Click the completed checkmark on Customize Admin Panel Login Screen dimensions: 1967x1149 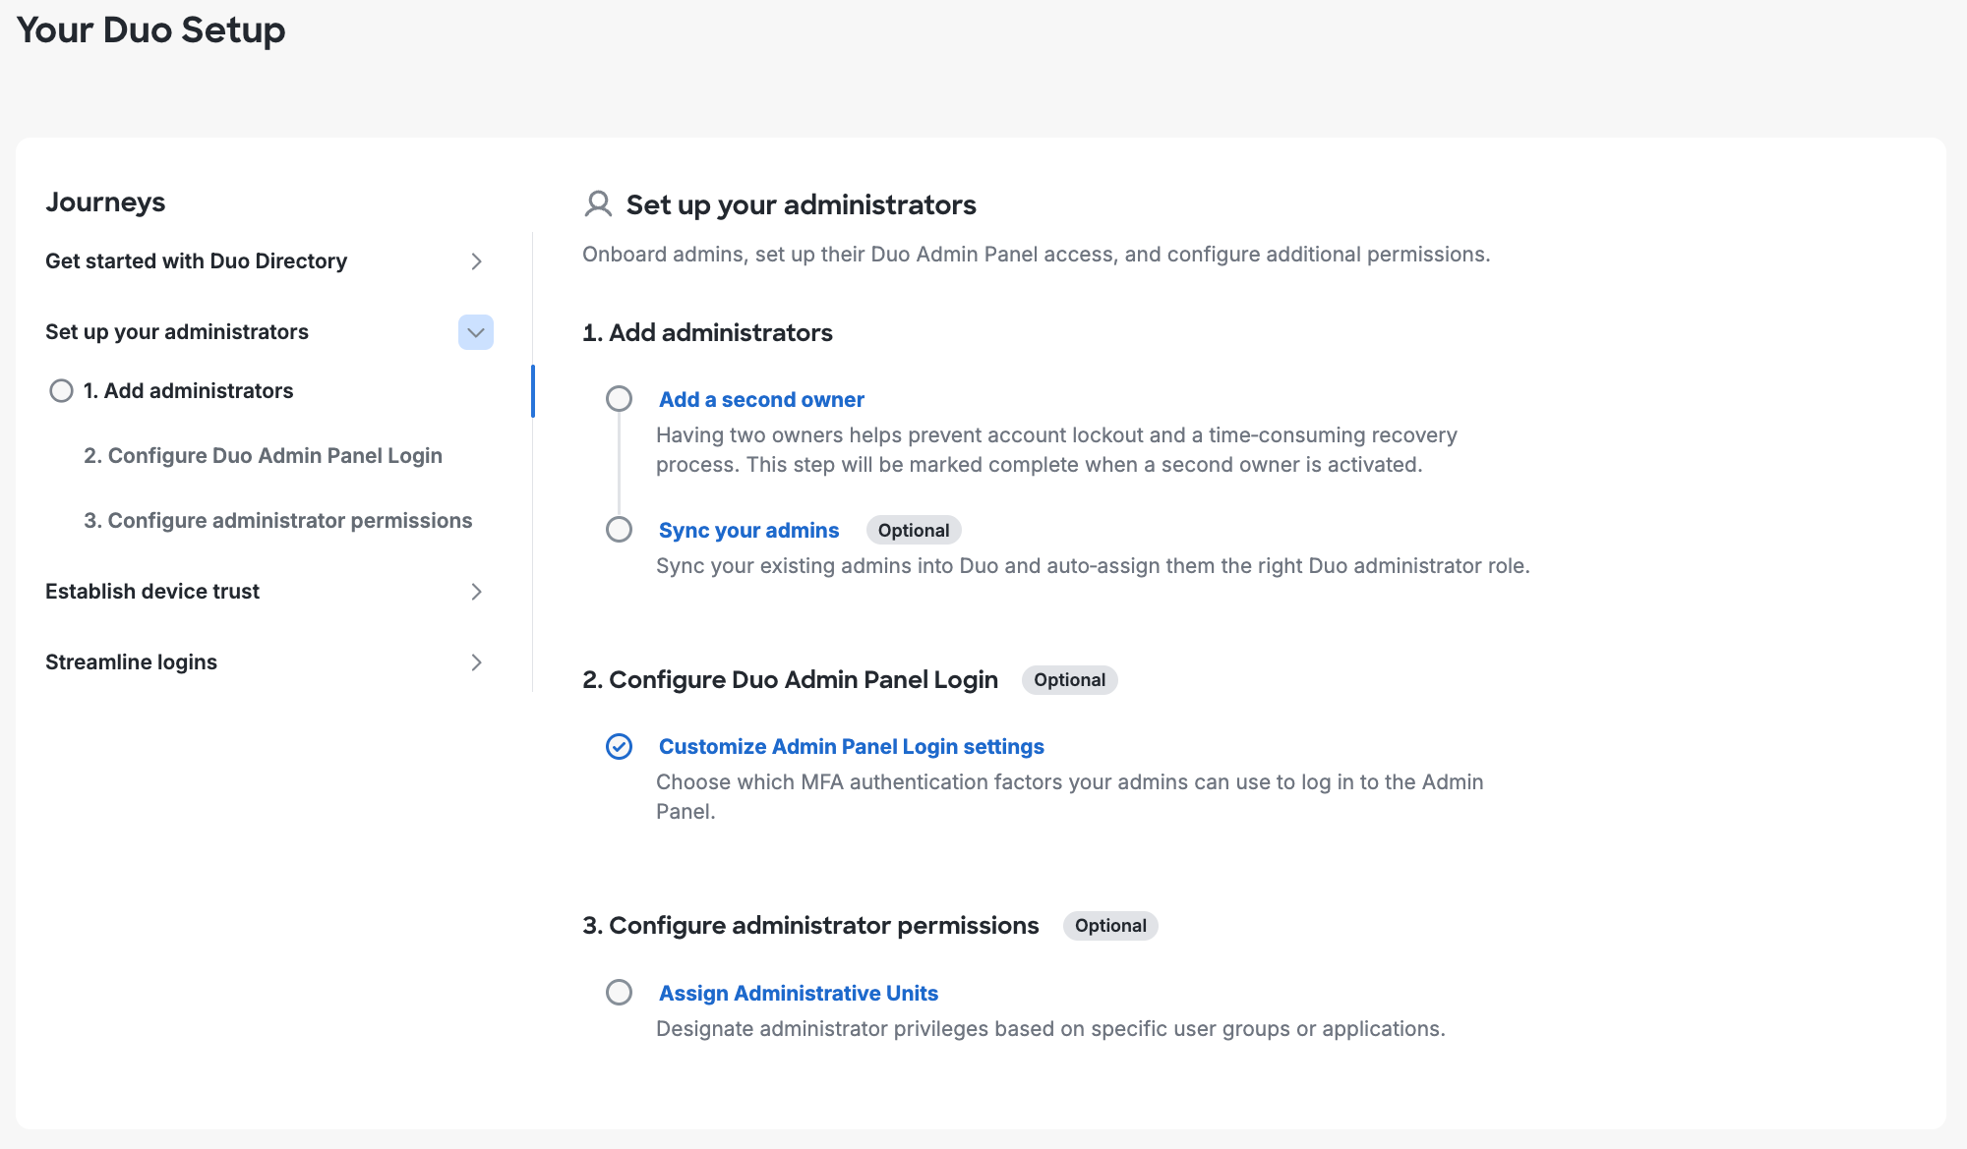(619, 747)
